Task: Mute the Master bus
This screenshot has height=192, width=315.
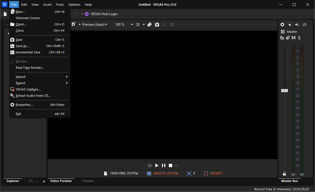Action: (x=294, y=38)
